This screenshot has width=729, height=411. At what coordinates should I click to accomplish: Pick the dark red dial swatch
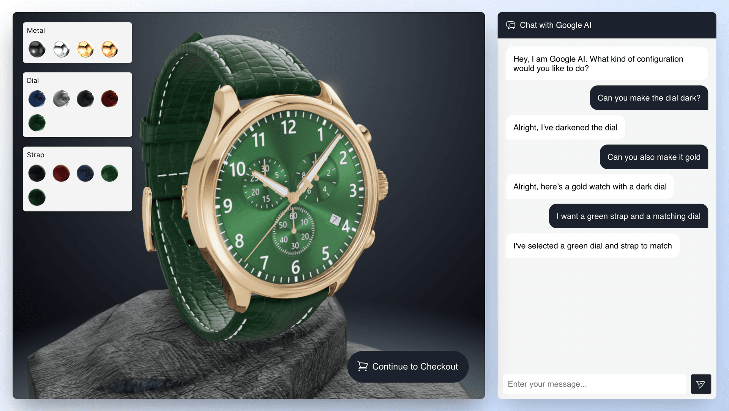coord(110,99)
